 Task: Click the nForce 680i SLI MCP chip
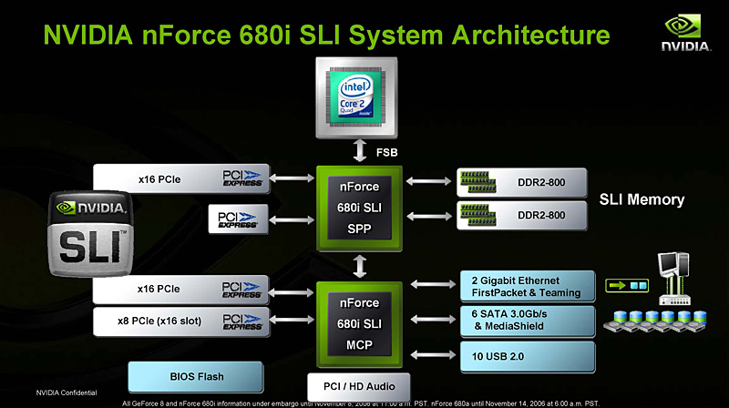click(359, 324)
